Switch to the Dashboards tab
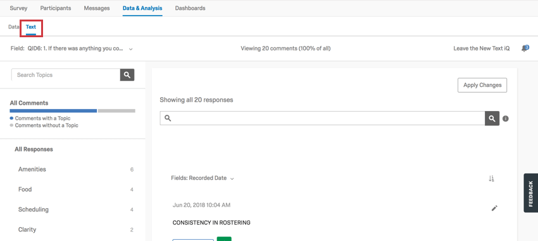The image size is (538, 241). point(190,8)
